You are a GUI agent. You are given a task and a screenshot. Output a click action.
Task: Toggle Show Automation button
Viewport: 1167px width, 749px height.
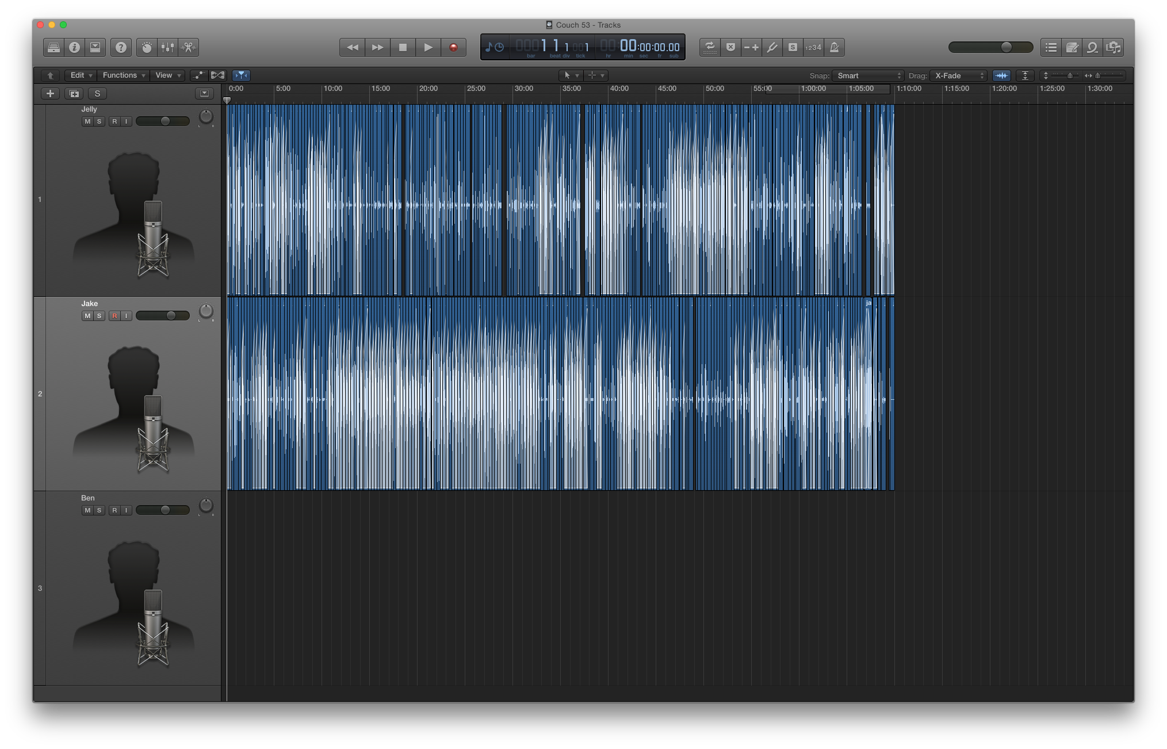coord(198,75)
